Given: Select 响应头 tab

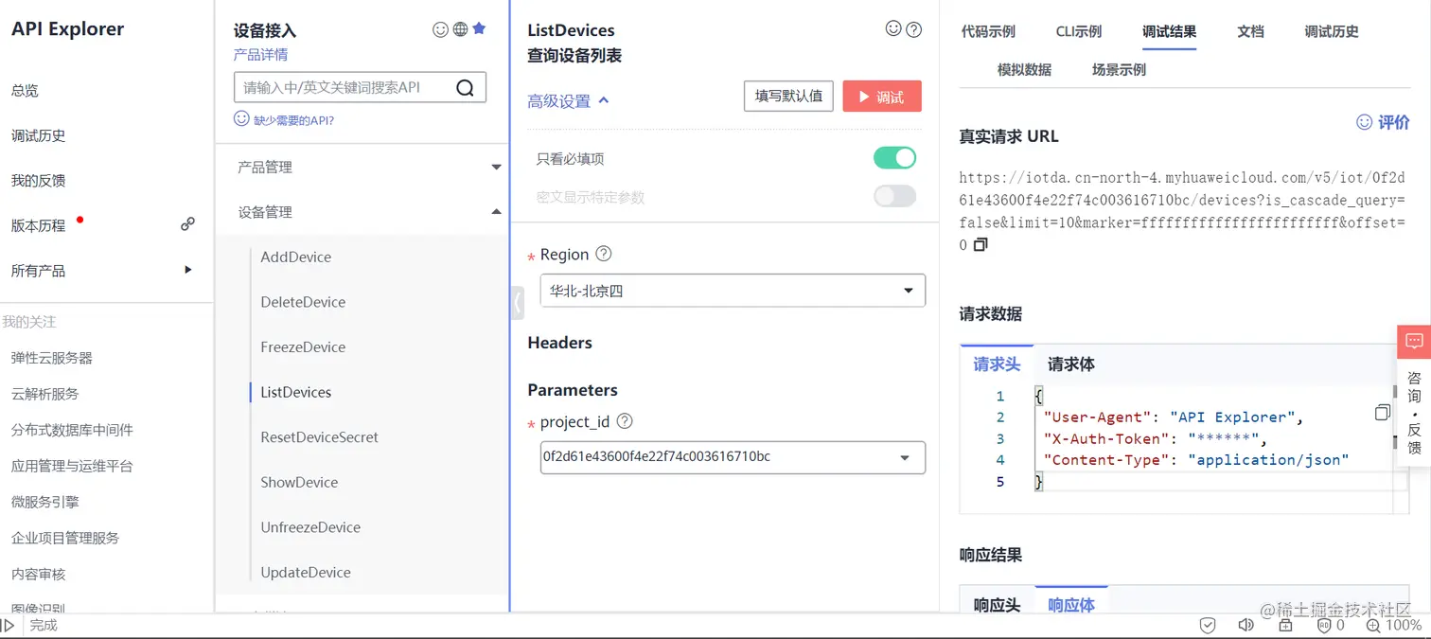Looking at the screenshot, I should [997, 605].
